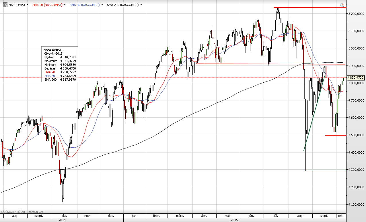
Task: Click the 5 000,0000 price axis label
Action: tap(356, 48)
